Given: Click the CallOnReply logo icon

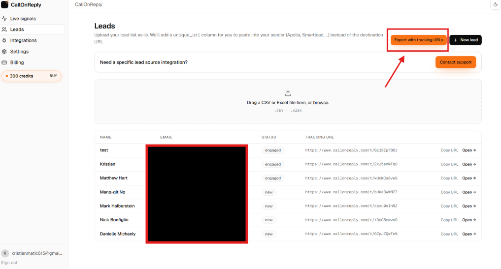Looking at the screenshot, I should pos(5,4).
